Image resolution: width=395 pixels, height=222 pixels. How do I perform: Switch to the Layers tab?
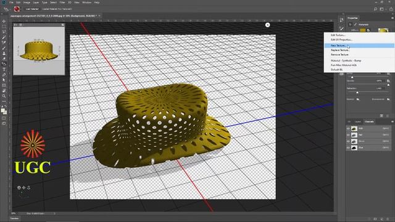pos(358,121)
